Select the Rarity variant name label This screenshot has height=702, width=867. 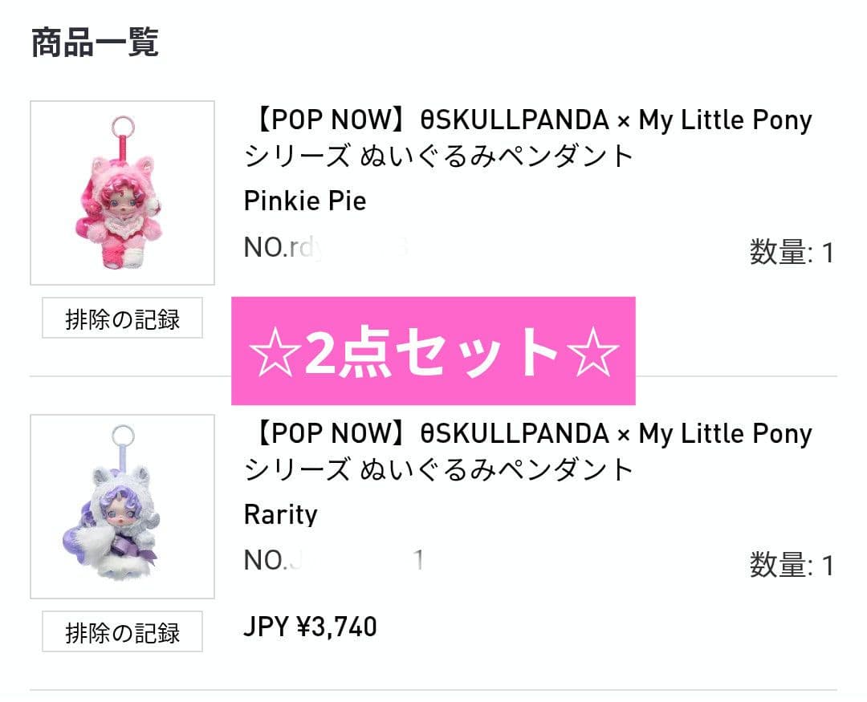coord(279,515)
